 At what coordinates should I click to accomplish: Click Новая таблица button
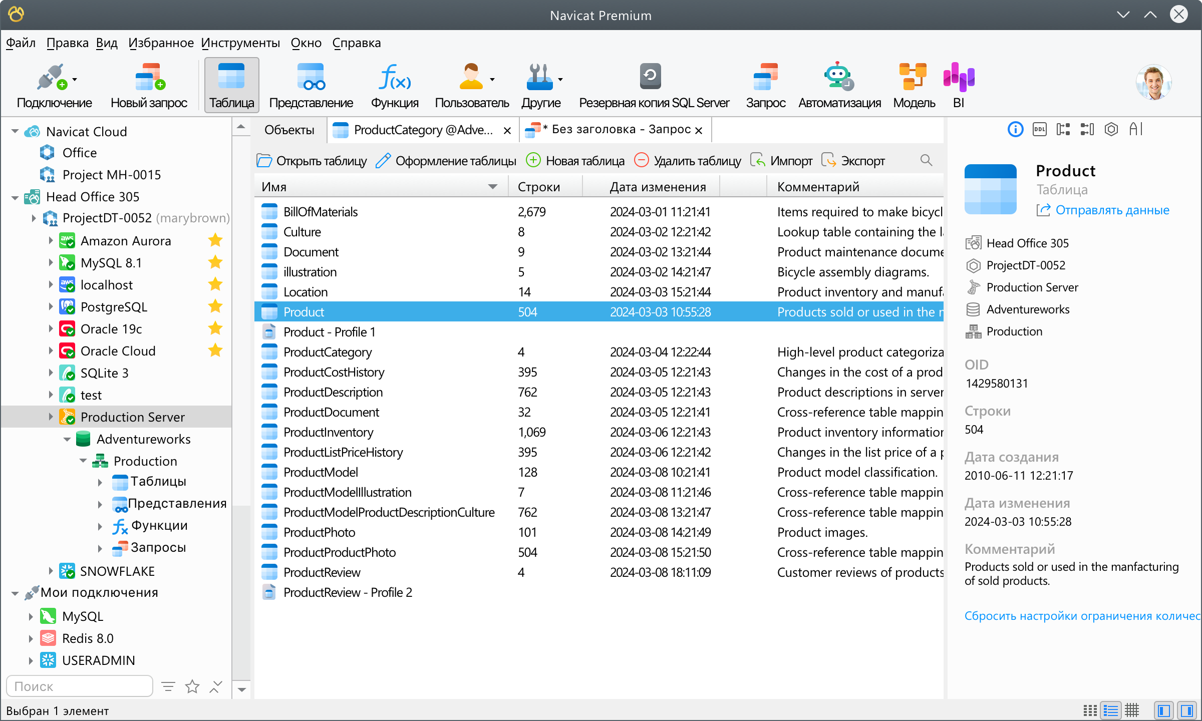click(x=575, y=161)
